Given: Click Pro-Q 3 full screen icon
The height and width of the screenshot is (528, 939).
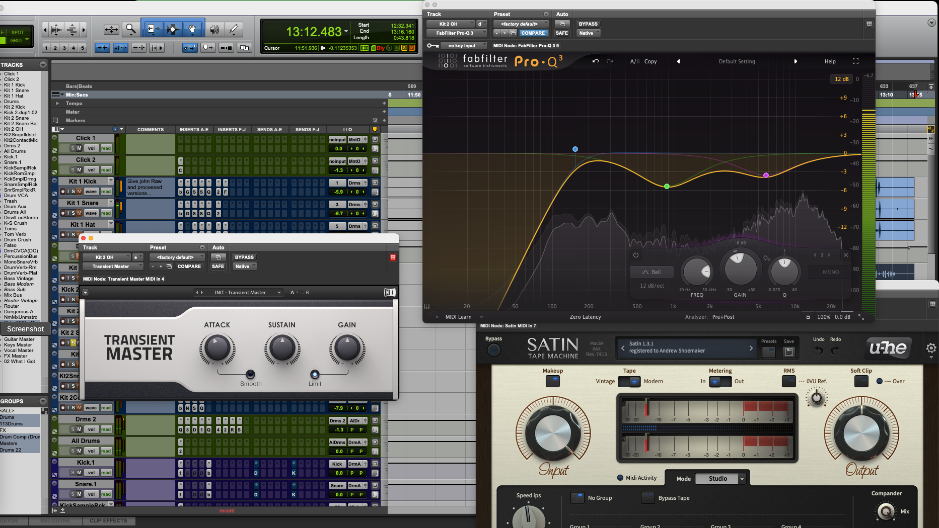Looking at the screenshot, I should 855,61.
